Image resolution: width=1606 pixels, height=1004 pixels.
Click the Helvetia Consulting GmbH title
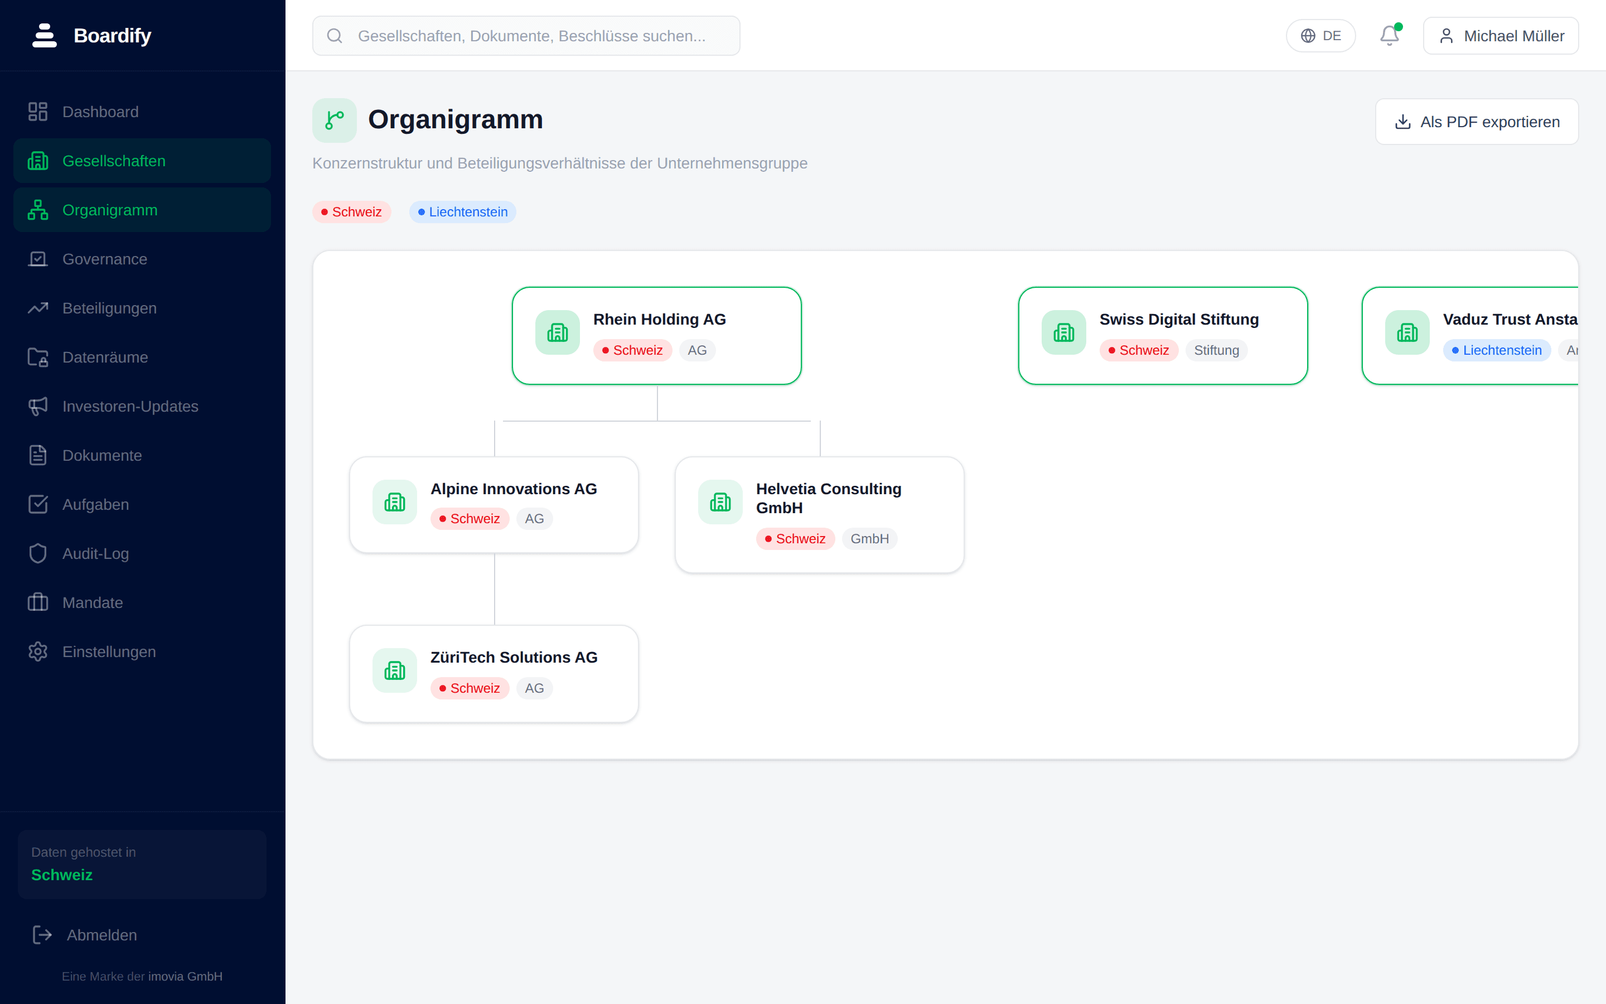coord(828,498)
